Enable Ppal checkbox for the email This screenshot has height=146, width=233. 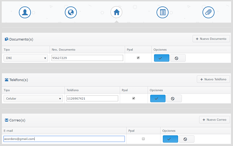(x=143, y=139)
